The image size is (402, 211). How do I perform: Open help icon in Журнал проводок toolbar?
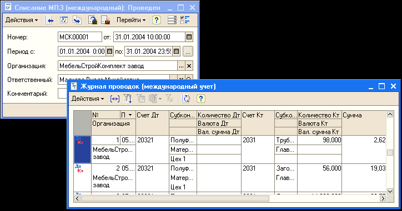tap(201, 99)
